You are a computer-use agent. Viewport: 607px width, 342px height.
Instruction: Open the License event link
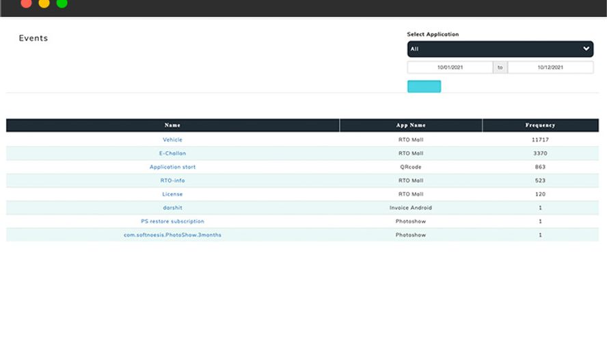click(x=172, y=194)
